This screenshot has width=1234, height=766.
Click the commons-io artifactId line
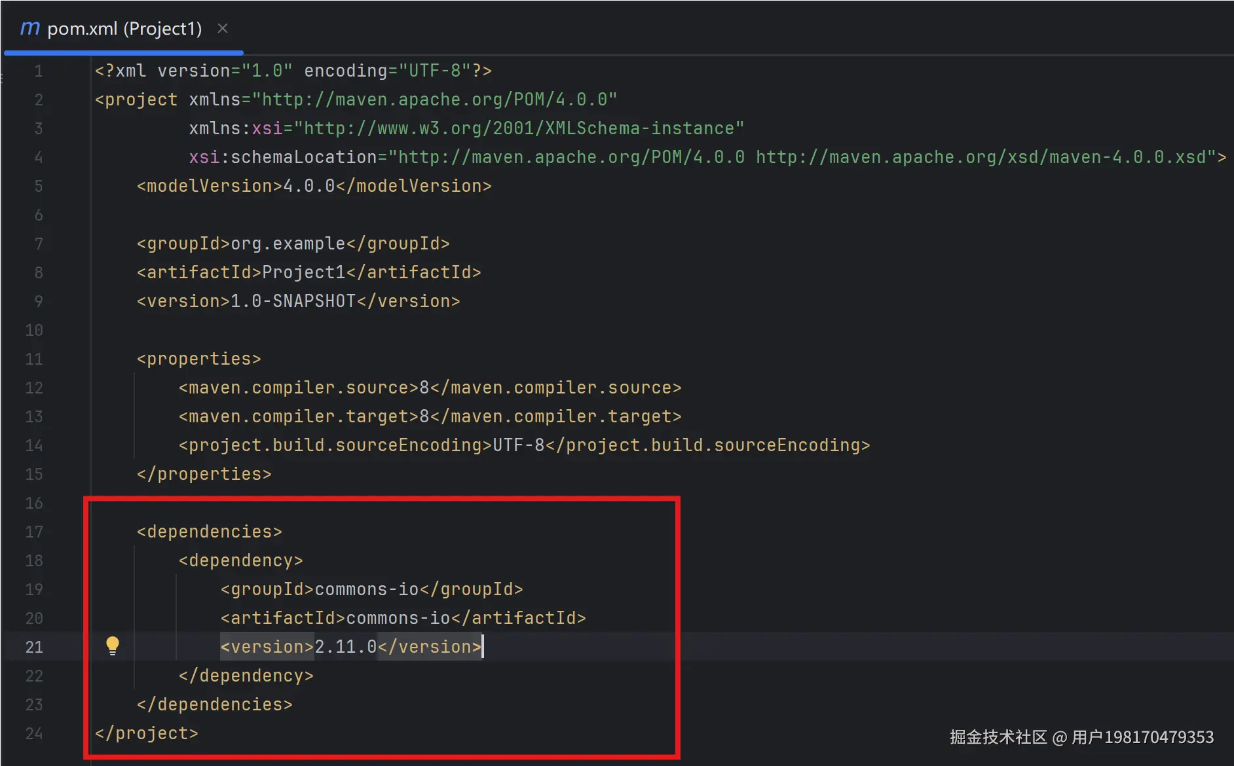tap(403, 618)
